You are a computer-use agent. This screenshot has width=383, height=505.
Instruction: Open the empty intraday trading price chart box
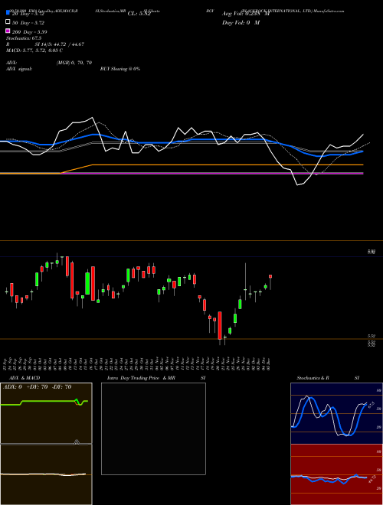(x=153, y=428)
